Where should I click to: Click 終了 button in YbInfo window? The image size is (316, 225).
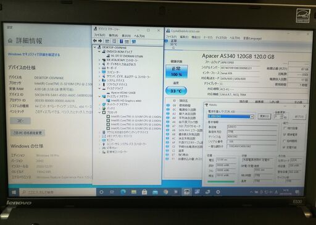pos(299,117)
